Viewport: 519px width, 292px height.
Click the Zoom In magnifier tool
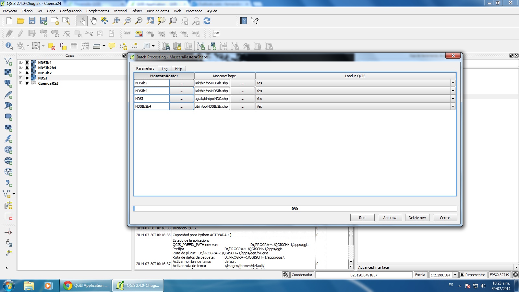pos(116,21)
